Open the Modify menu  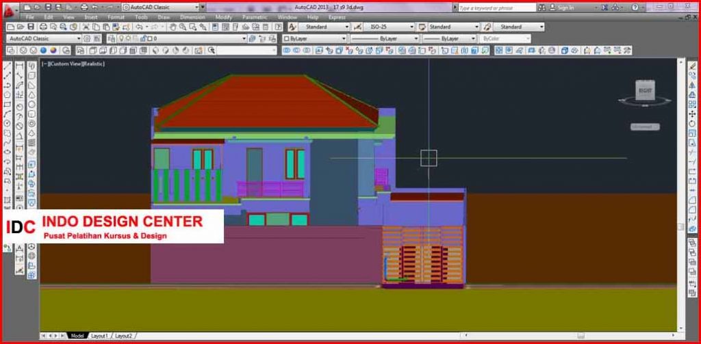pos(224,17)
